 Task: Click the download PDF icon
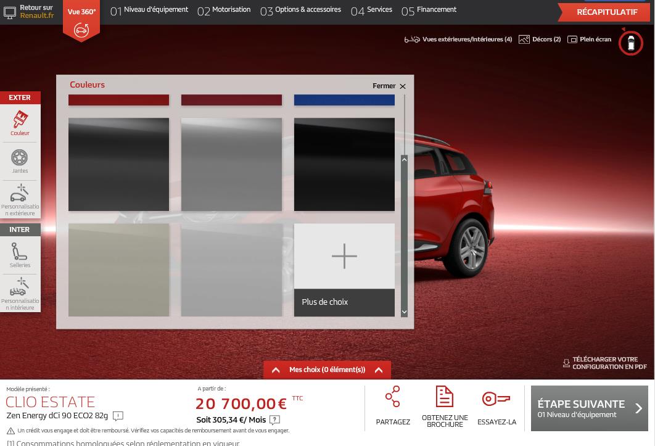pyautogui.click(x=566, y=363)
